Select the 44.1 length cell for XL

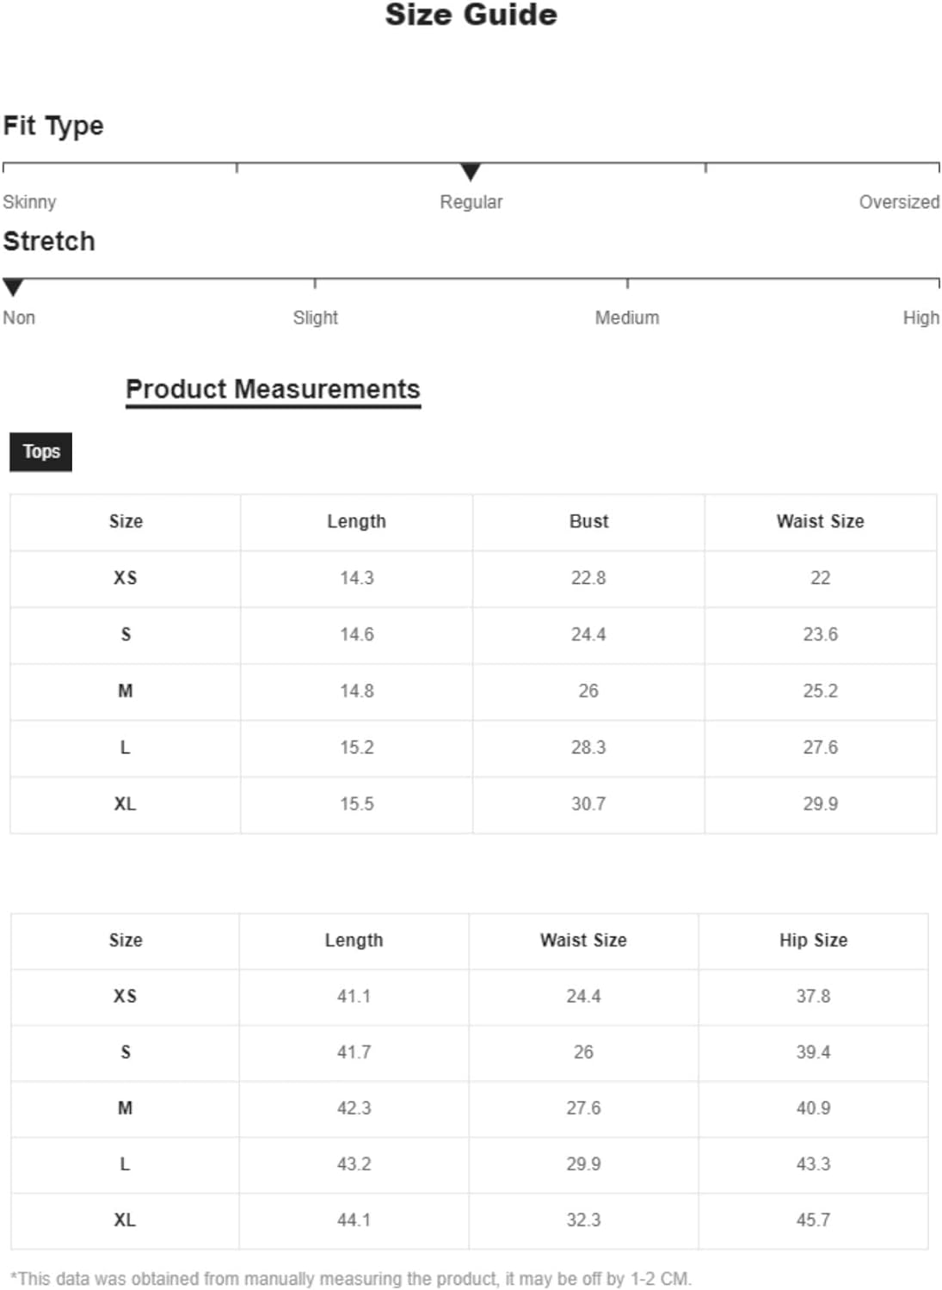354,1220
